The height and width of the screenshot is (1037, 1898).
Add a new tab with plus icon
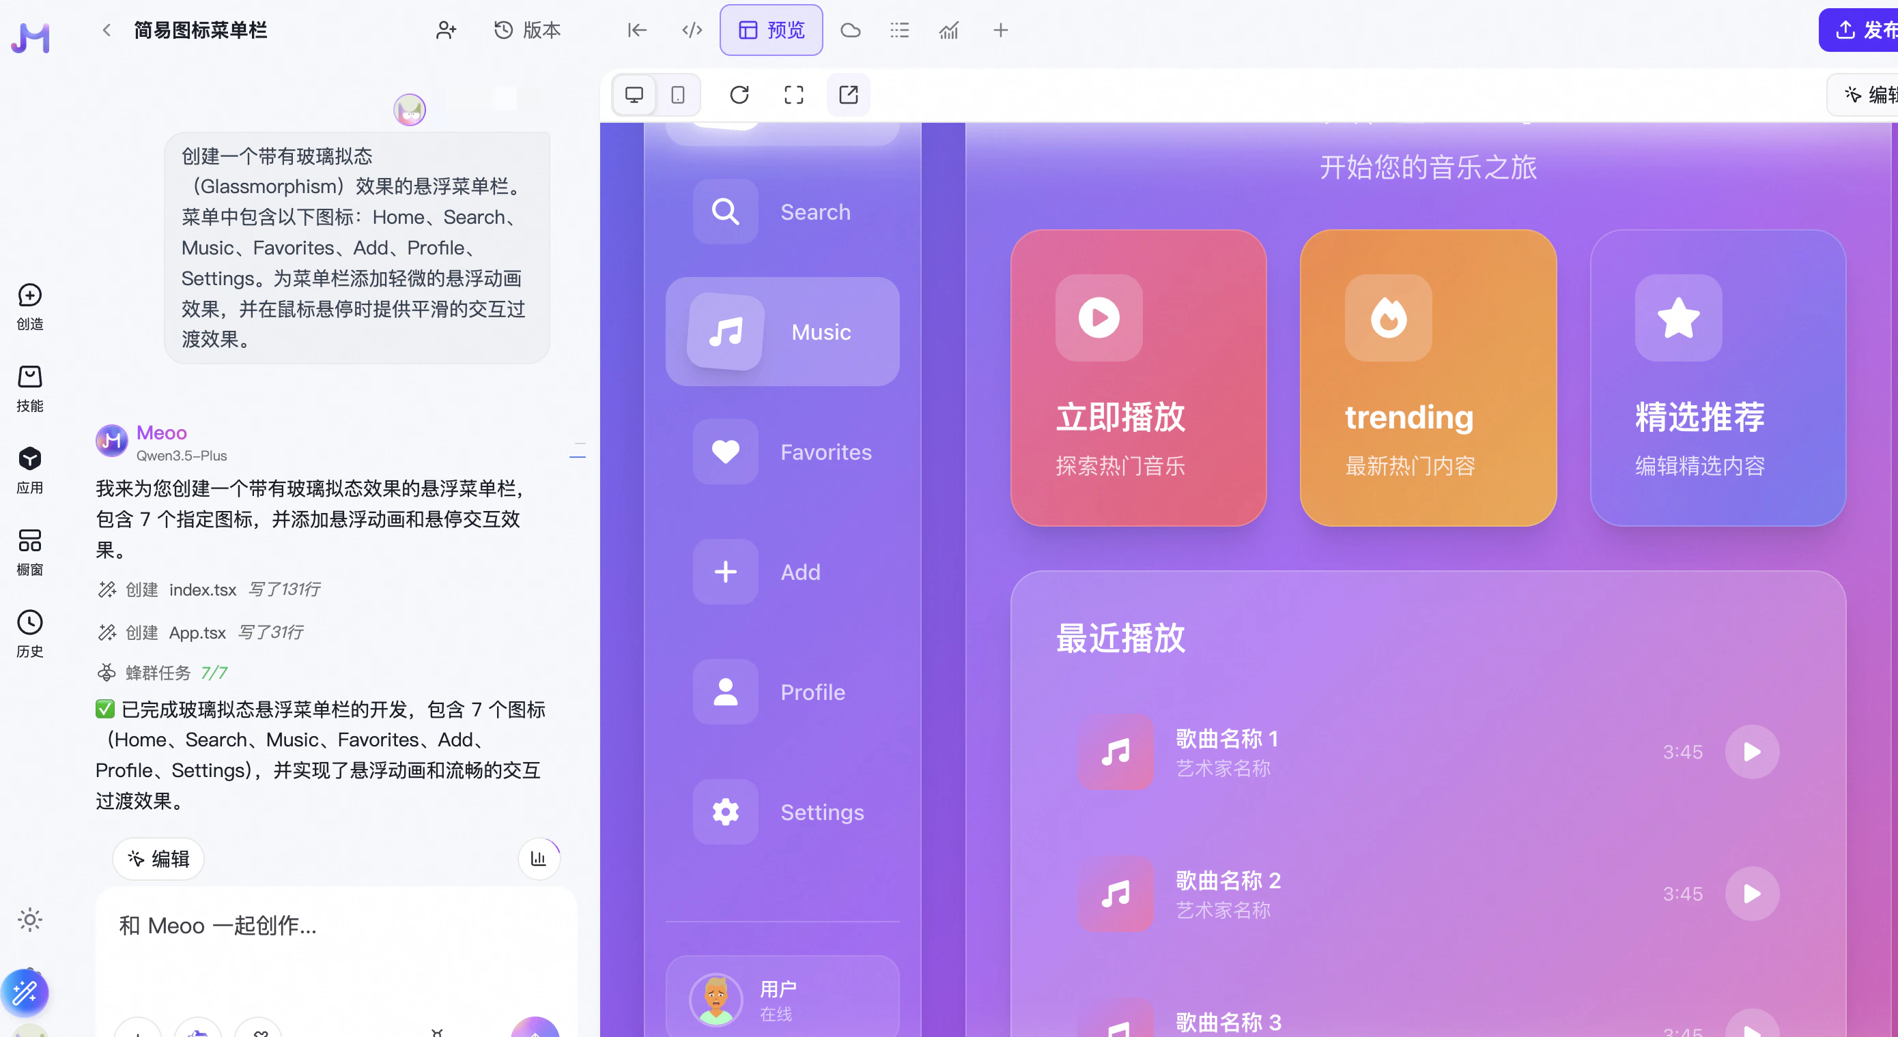tap(1000, 30)
